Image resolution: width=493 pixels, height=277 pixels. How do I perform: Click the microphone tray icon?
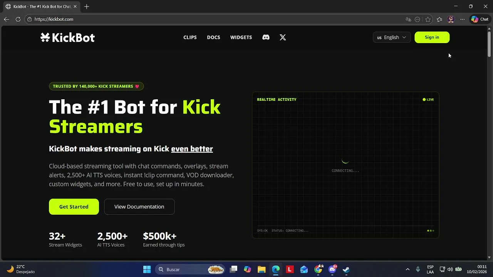coord(418,269)
